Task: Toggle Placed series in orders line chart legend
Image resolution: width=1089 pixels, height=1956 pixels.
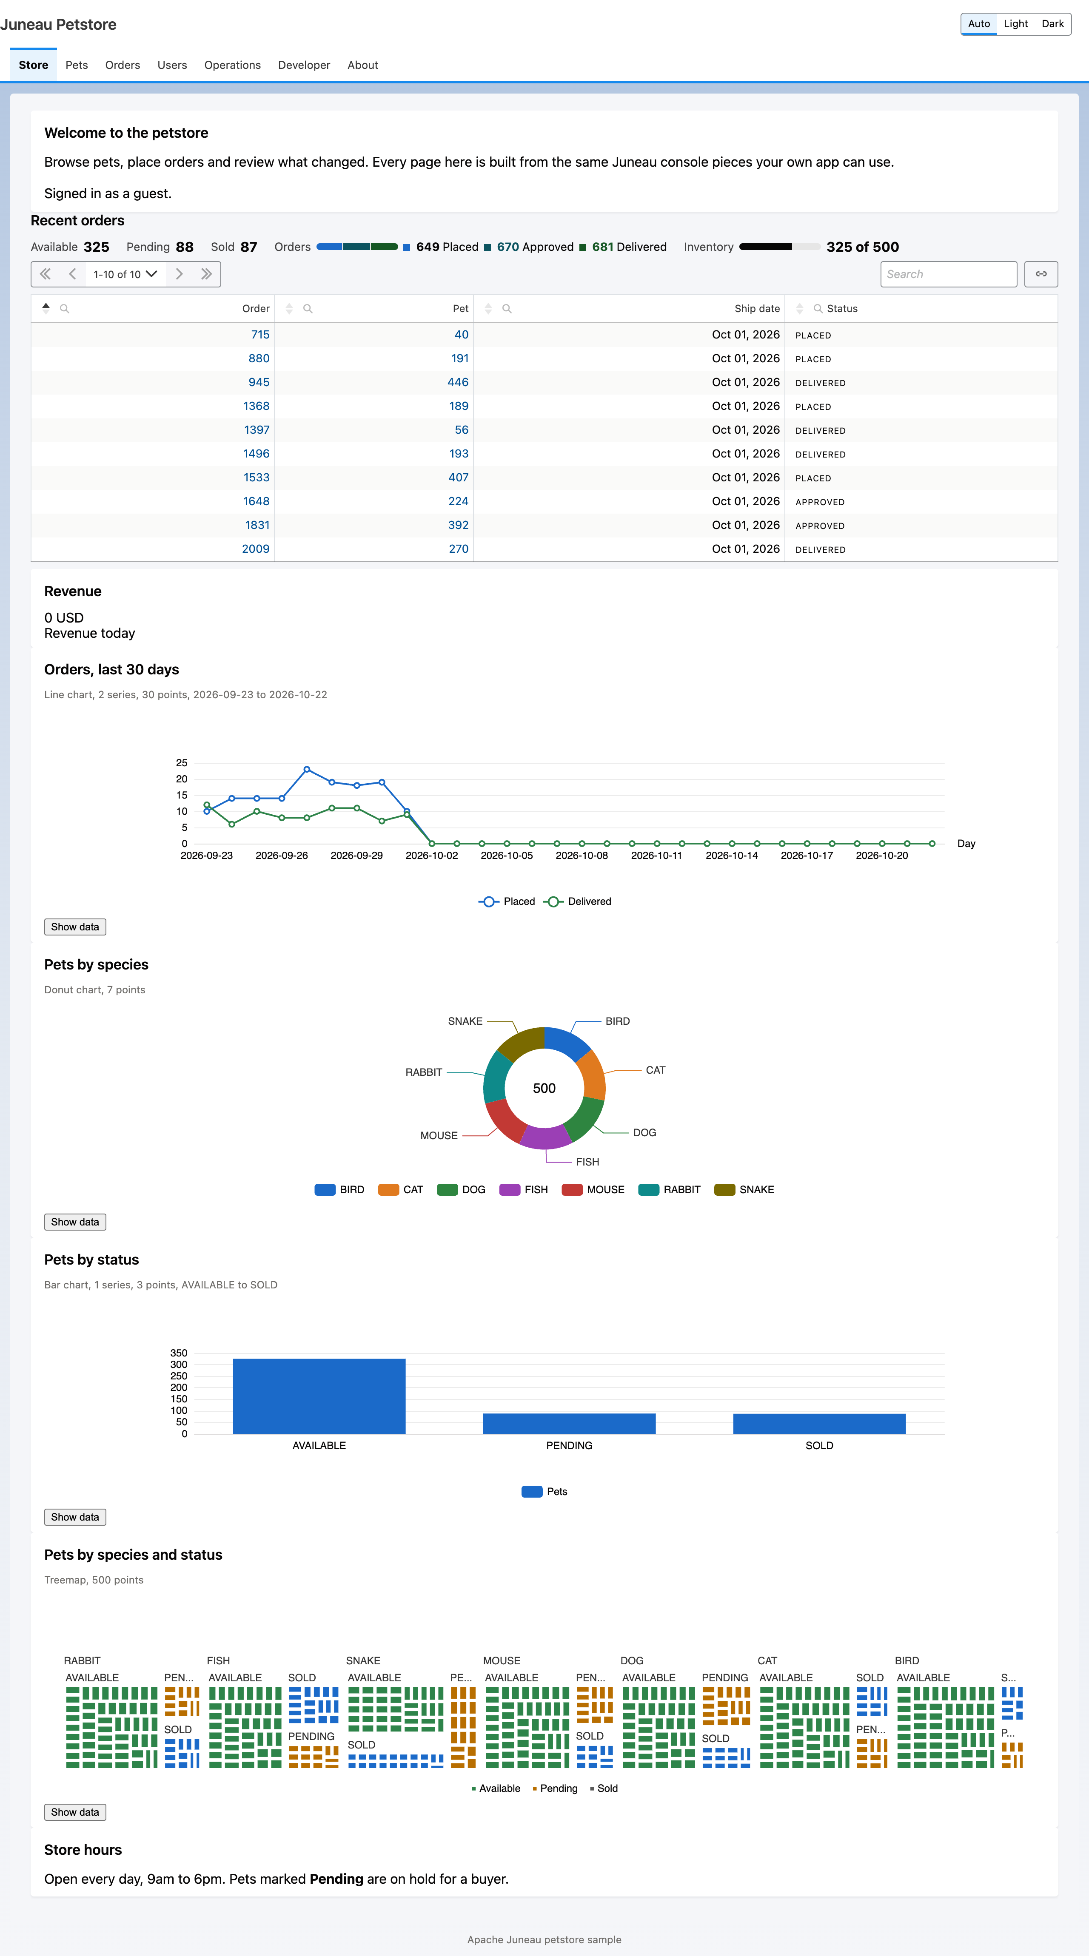Action: [x=507, y=901]
